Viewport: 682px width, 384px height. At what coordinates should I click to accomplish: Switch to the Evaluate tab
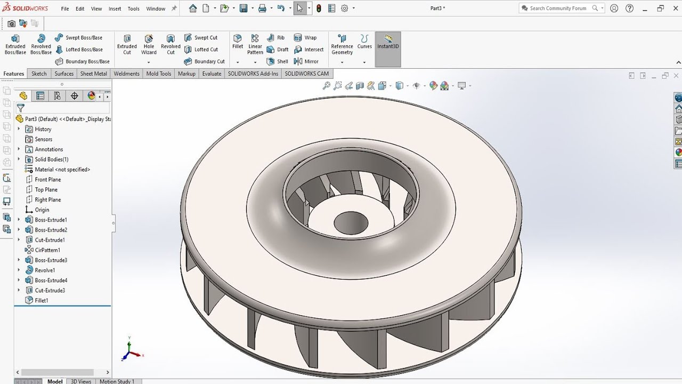pos(212,74)
